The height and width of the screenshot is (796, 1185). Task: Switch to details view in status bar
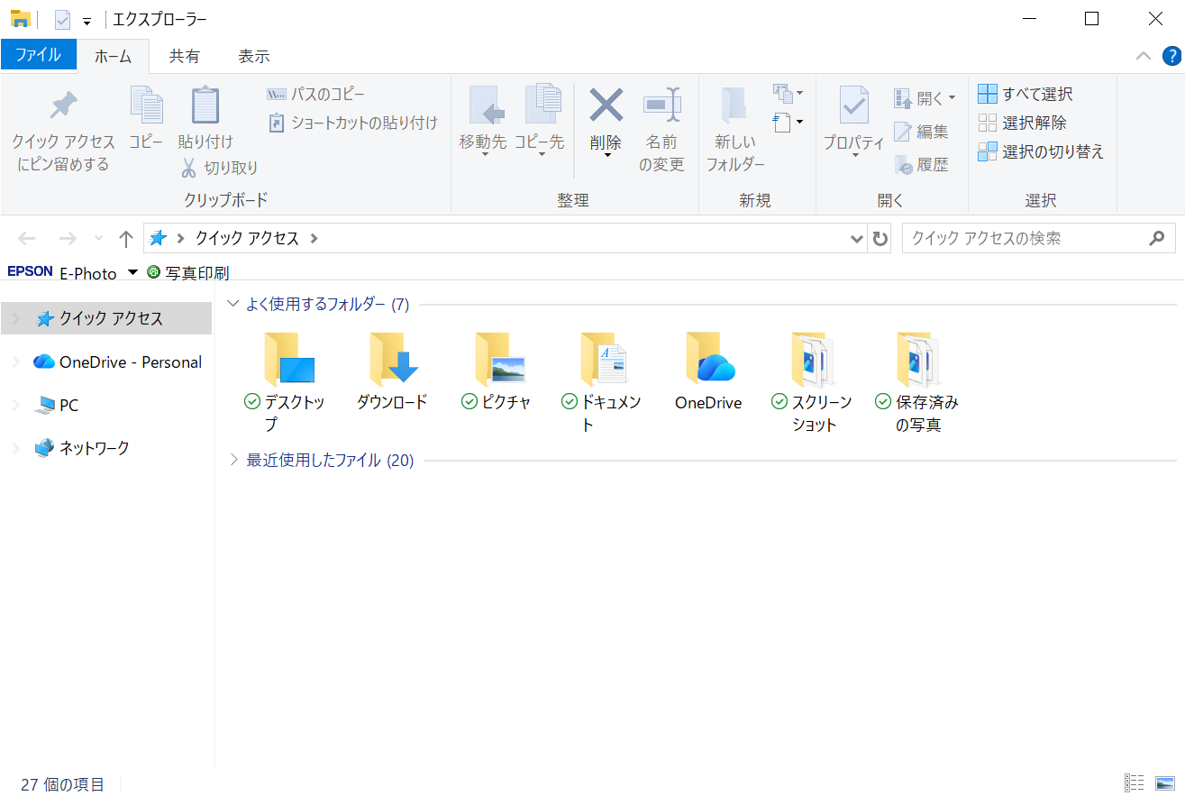[x=1134, y=783]
